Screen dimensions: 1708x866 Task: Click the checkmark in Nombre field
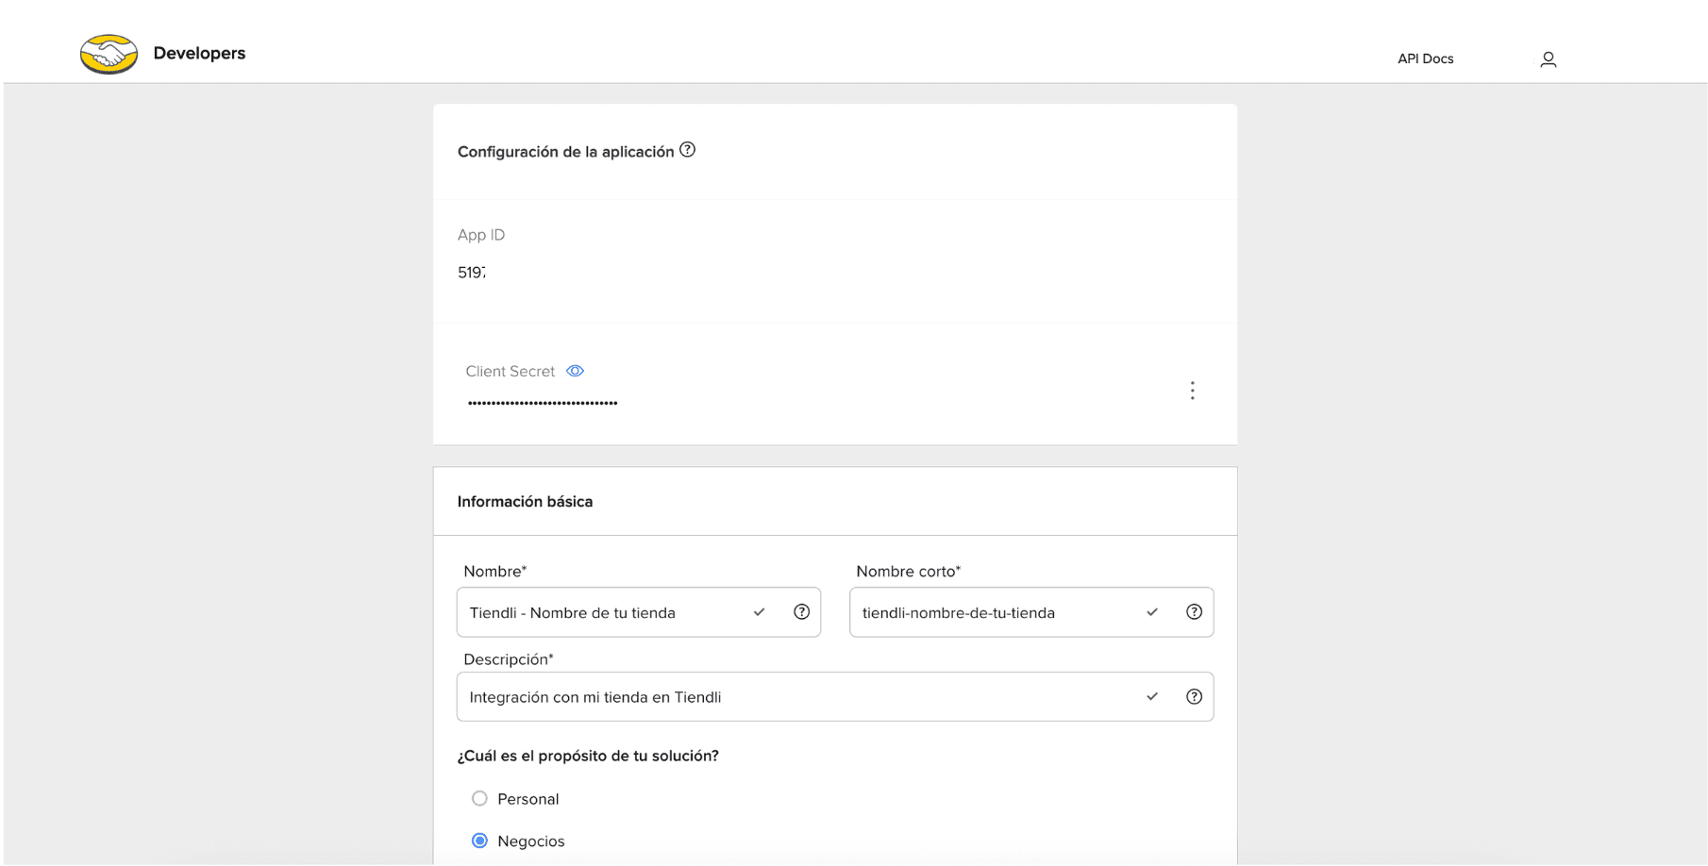pos(759,612)
